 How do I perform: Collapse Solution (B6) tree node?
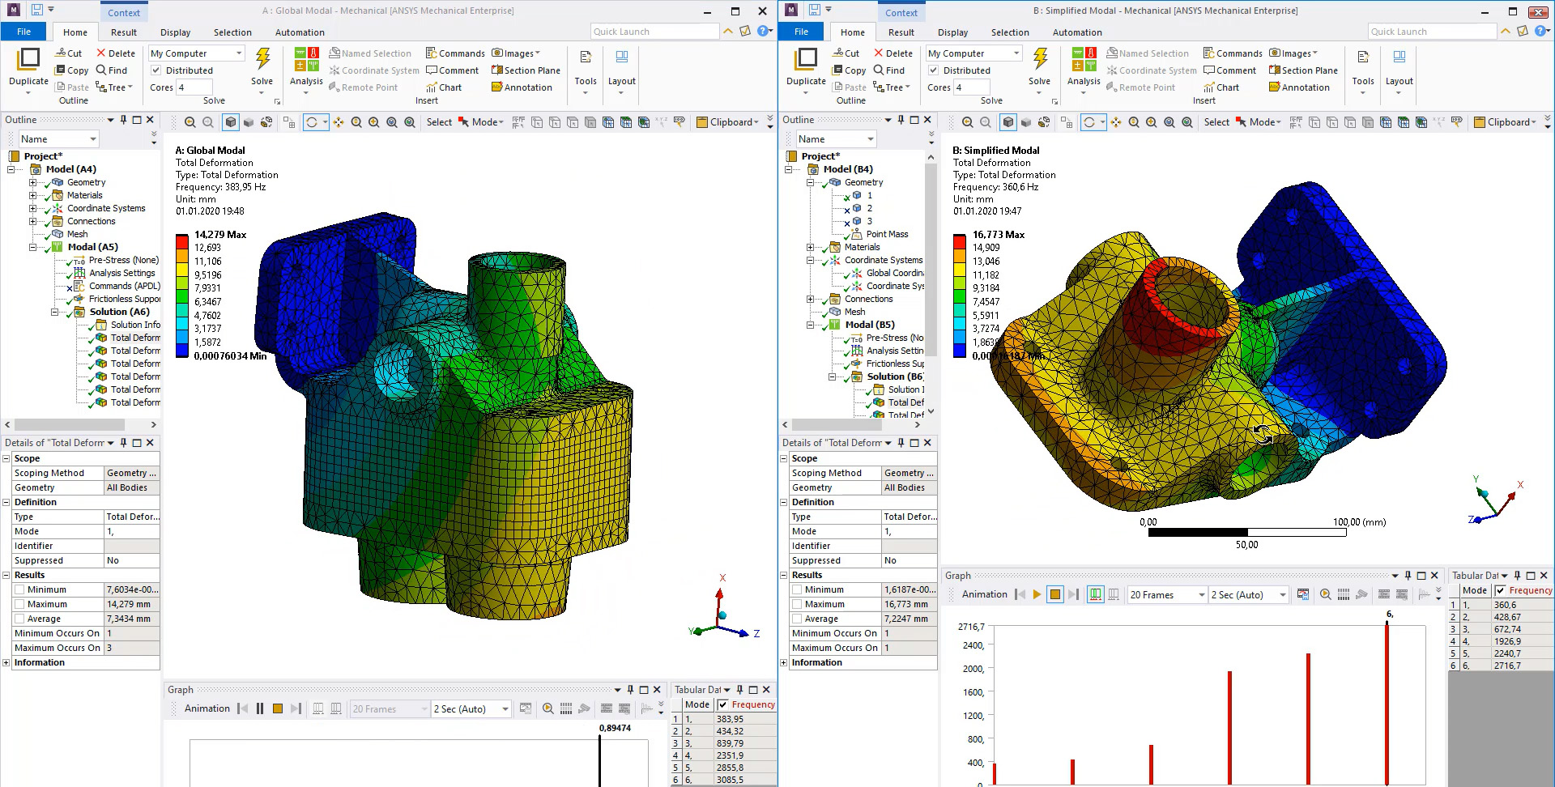pyautogui.click(x=832, y=376)
